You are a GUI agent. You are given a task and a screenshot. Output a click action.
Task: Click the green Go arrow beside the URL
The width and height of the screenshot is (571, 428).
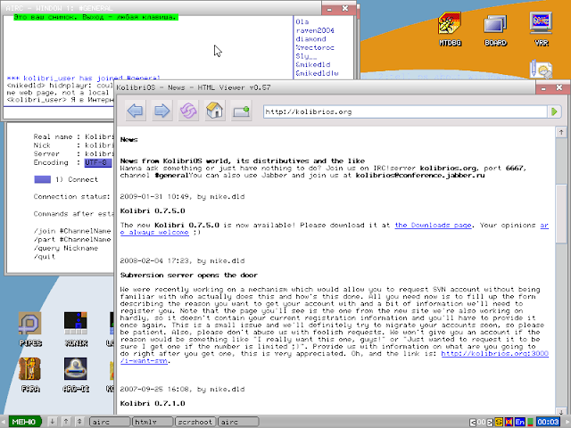pyautogui.click(x=554, y=111)
